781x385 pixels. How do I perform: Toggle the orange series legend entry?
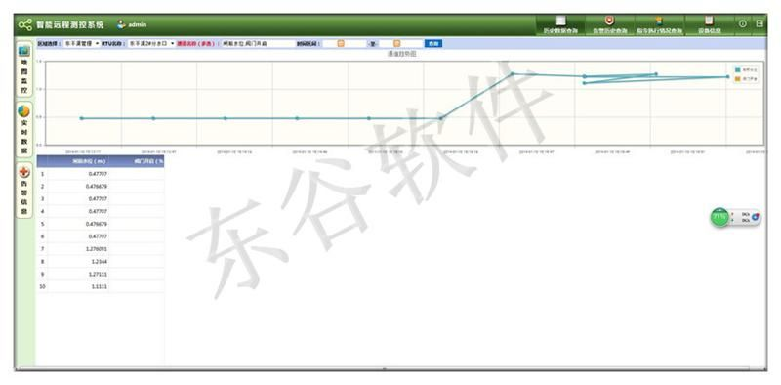pyautogui.click(x=746, y=79)
